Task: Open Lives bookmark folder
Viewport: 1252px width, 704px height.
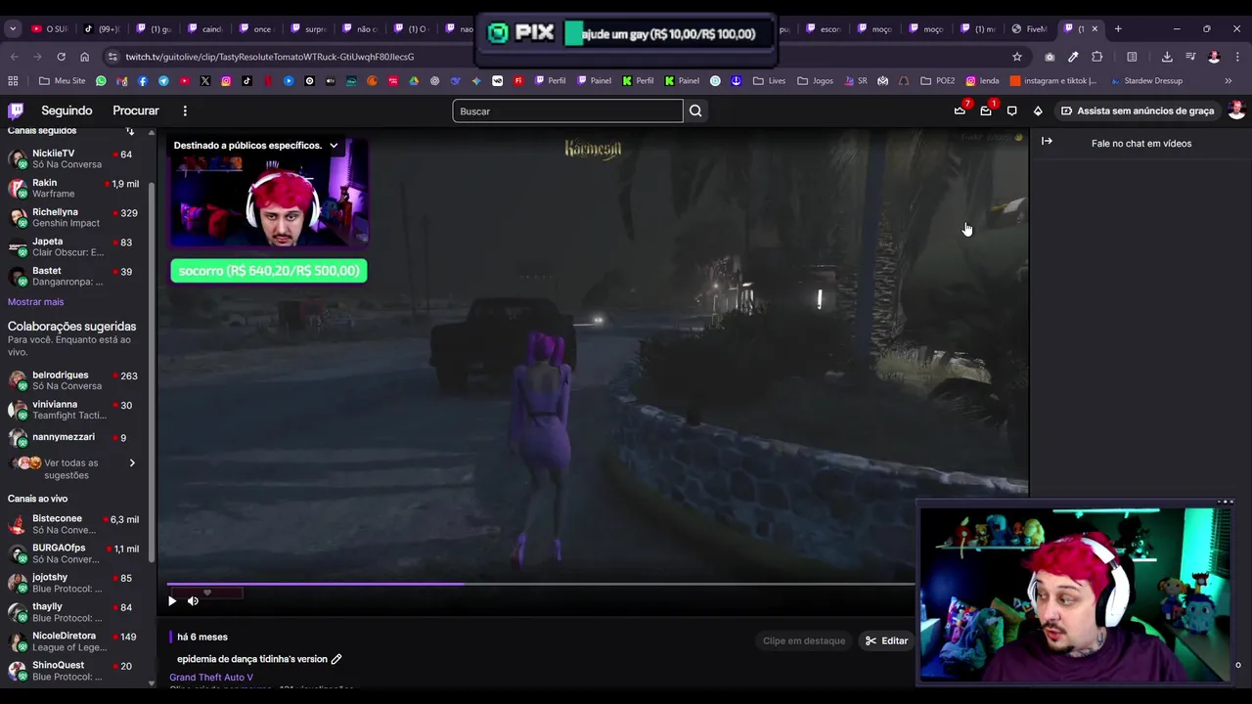Action: [769, 81]
